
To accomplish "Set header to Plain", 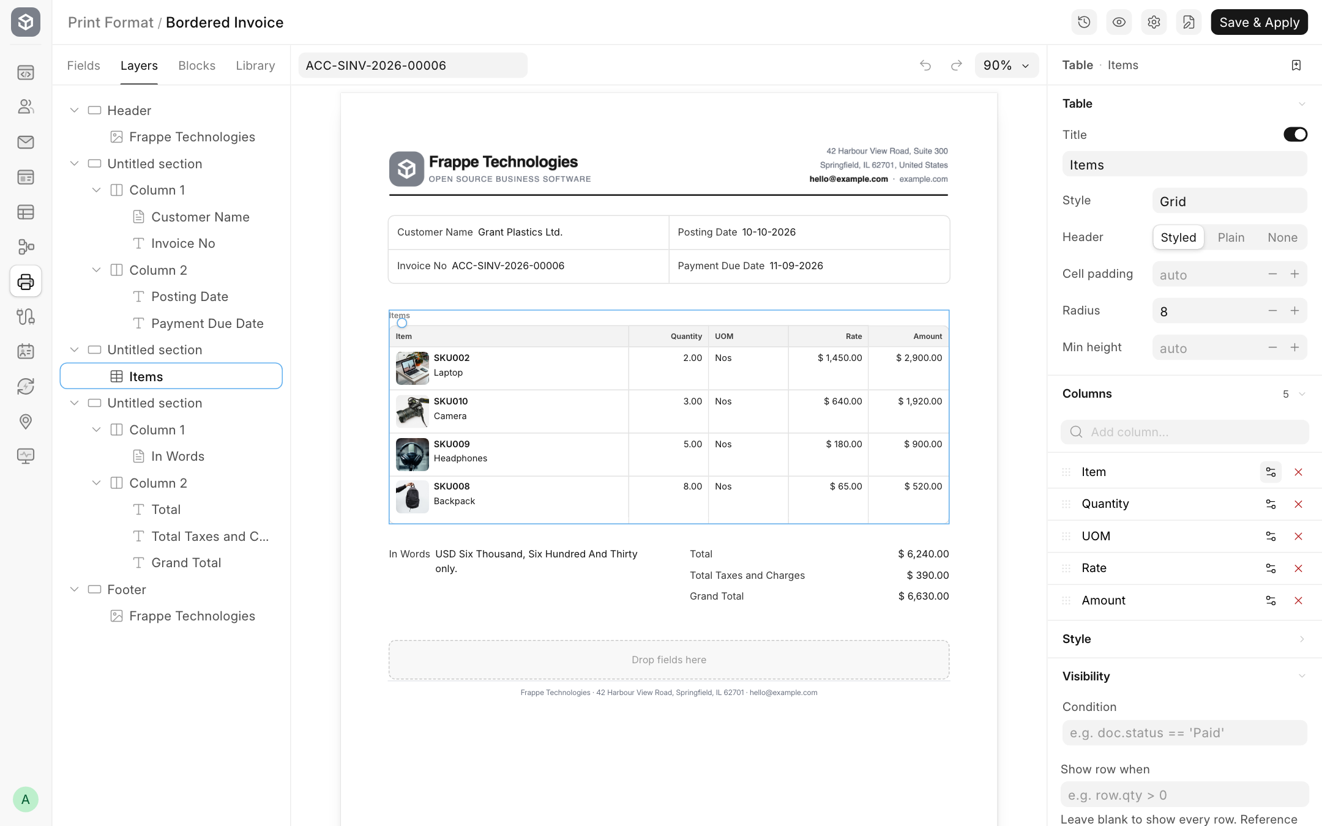I will click(x=1231, y=237).
